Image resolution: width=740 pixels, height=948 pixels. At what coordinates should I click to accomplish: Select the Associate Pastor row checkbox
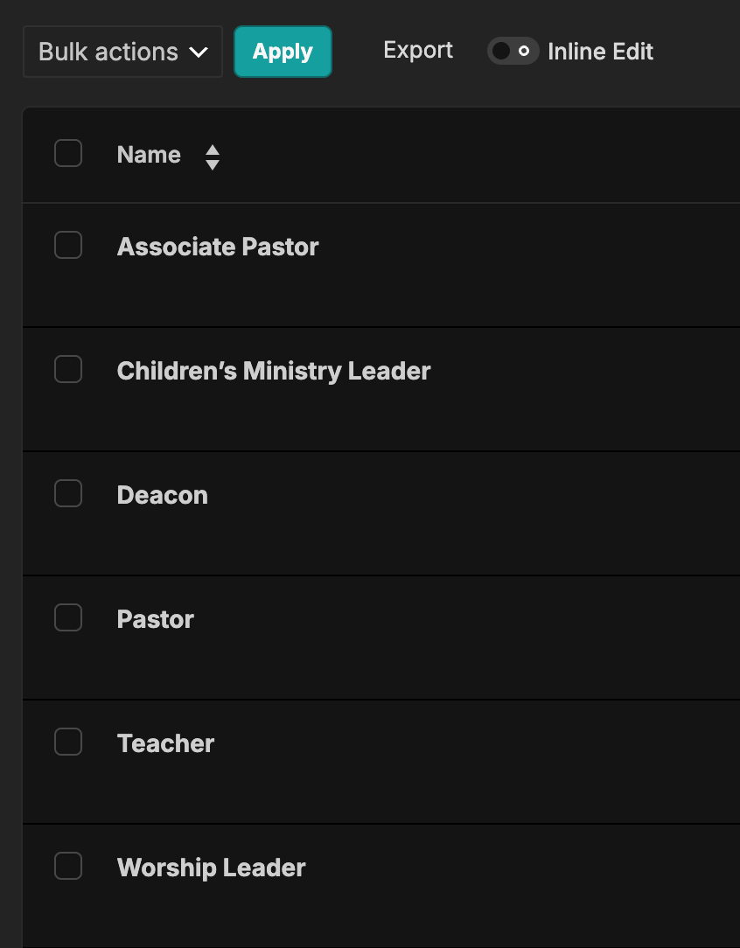68,246
